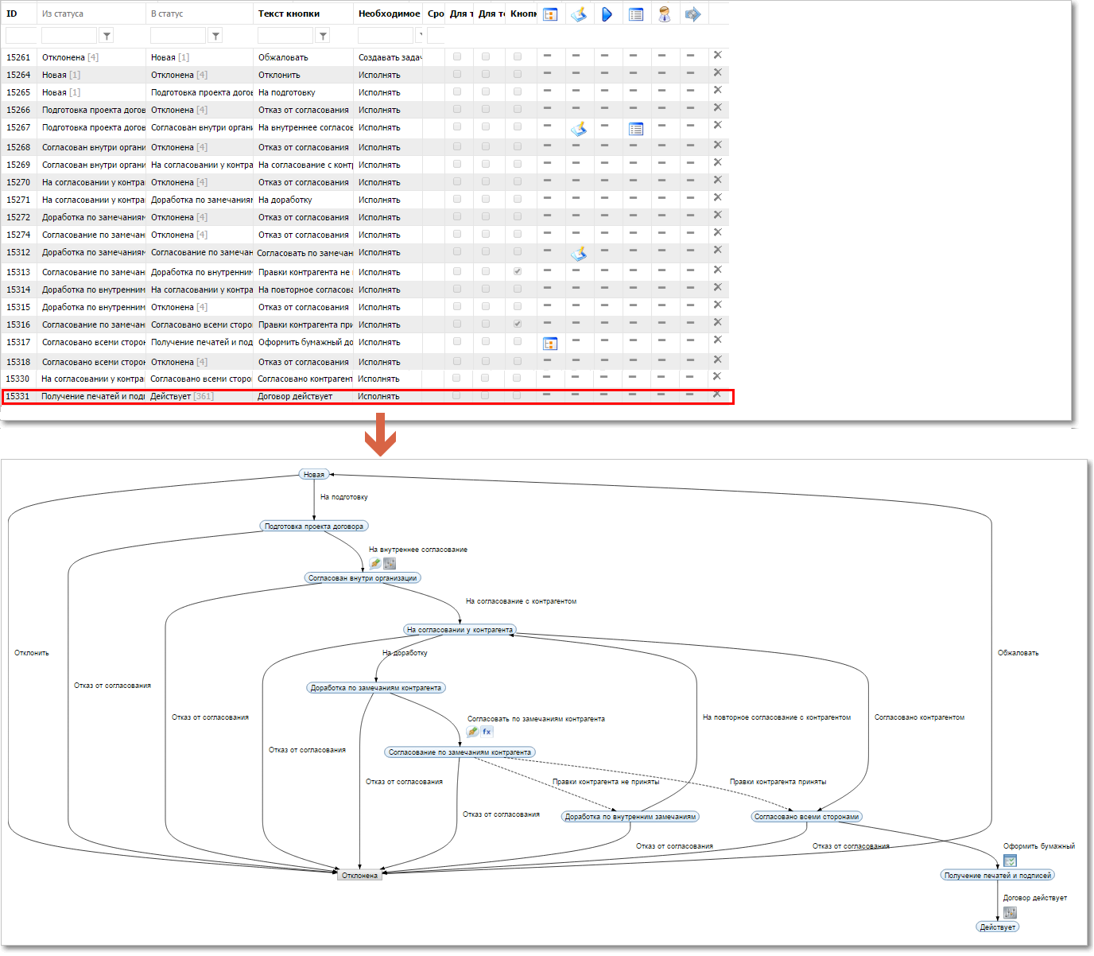Viewport: 1094px width, 956px height.
Task: Delete row 15261 with its X icon
Action: (x=717, y=55)
